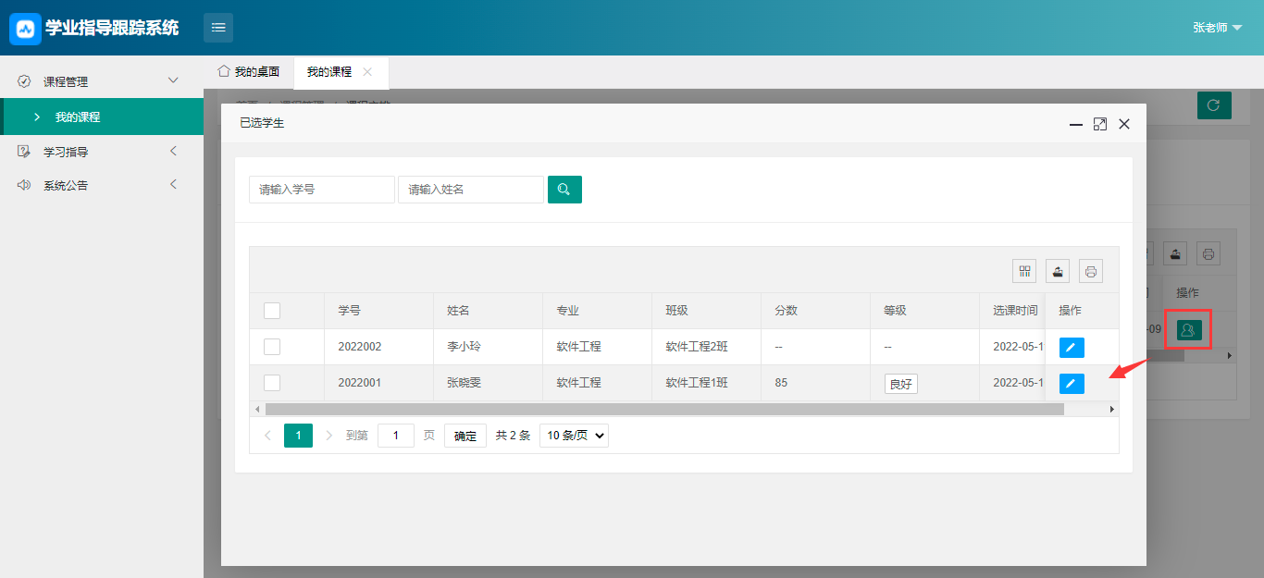Screen dimensions: 1264x578
Task: Open 张老师 user dropdown
Action: pyautogui.click(x=1217, y=28)
